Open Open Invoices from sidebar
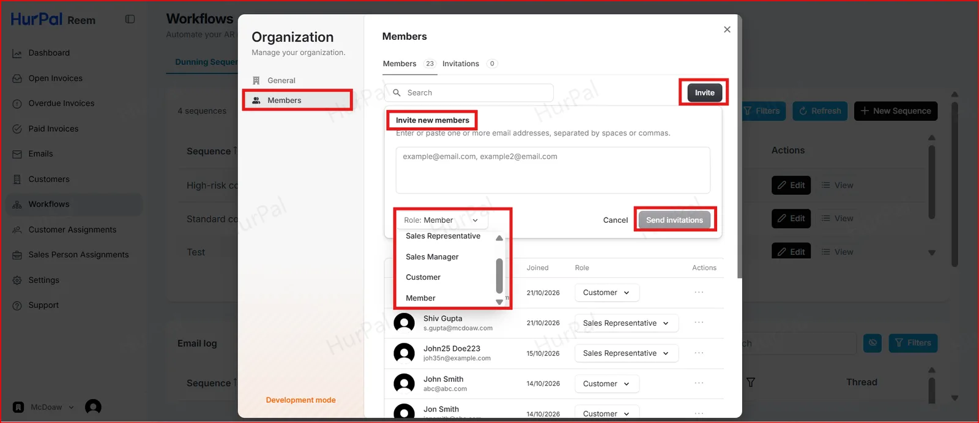 point(55,78)
